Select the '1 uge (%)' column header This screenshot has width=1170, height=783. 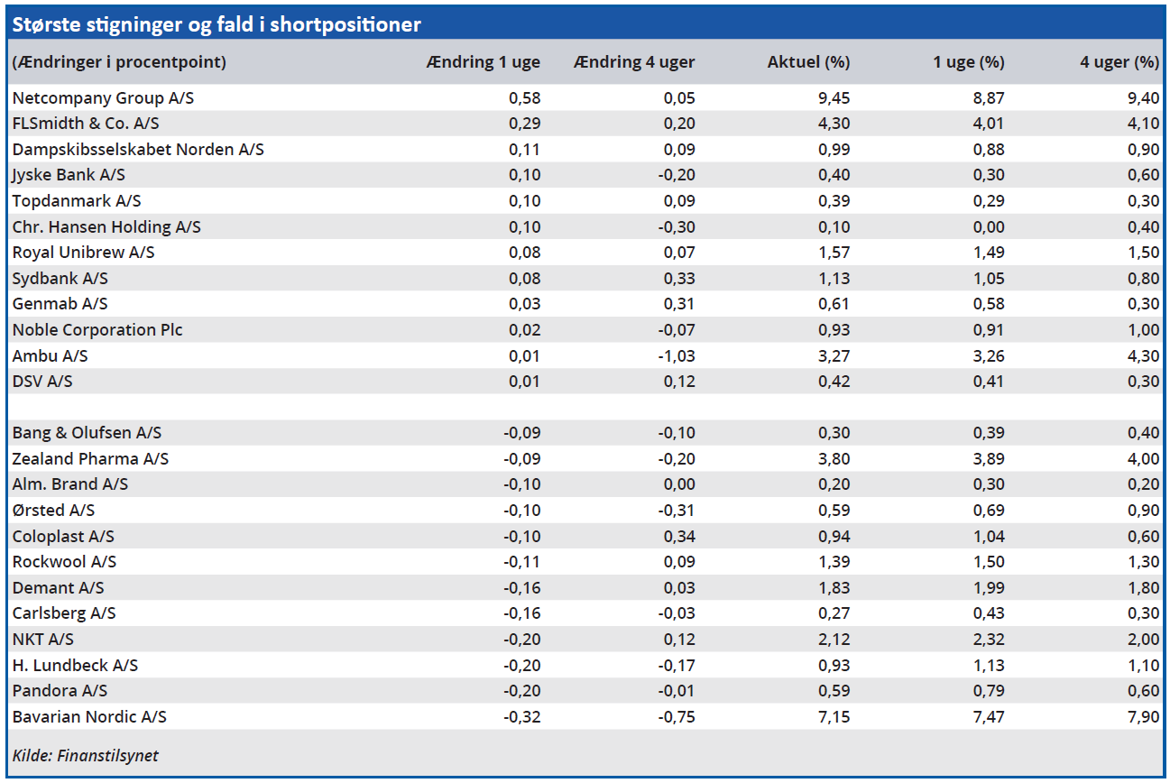pos(969,62)
